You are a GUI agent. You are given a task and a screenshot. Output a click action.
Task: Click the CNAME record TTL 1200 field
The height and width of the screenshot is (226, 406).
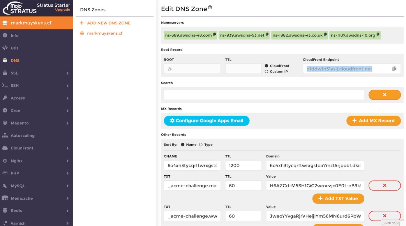243,165
